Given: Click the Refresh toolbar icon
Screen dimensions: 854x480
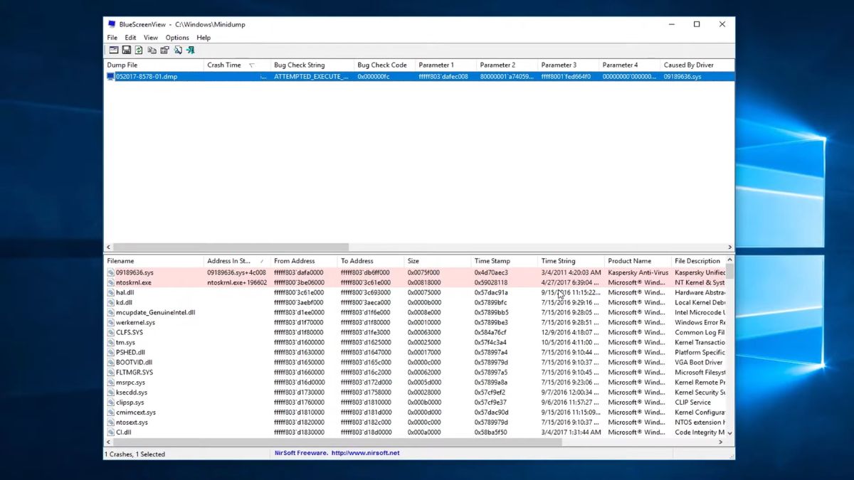Looking at the screenshot, I should [139, 50].
